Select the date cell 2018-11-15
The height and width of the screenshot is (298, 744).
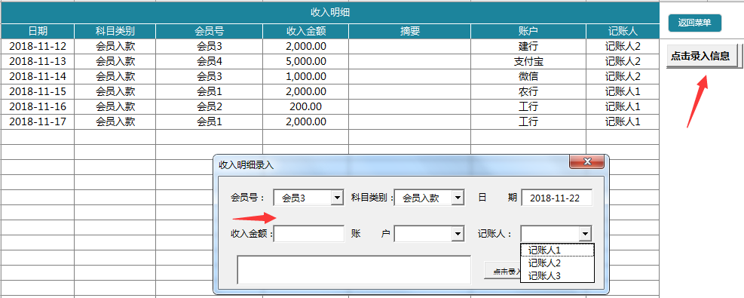(x=38, y=91)
